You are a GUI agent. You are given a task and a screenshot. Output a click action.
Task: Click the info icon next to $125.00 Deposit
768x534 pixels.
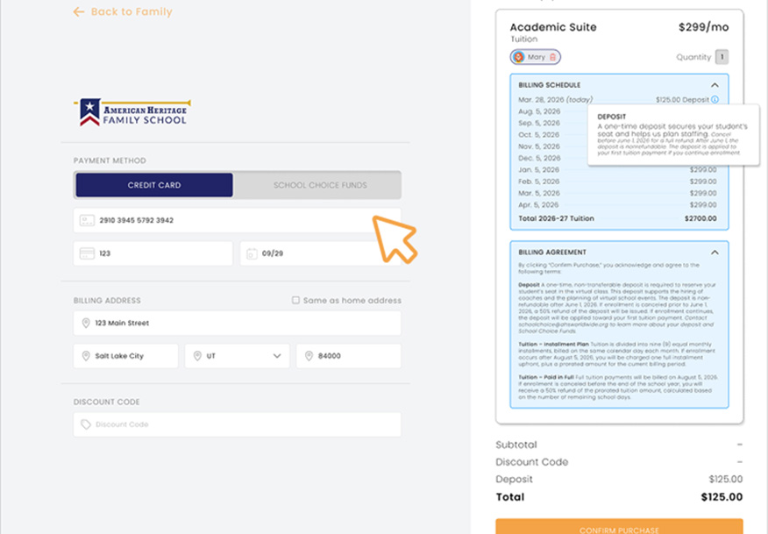click(x=715, y=100)
